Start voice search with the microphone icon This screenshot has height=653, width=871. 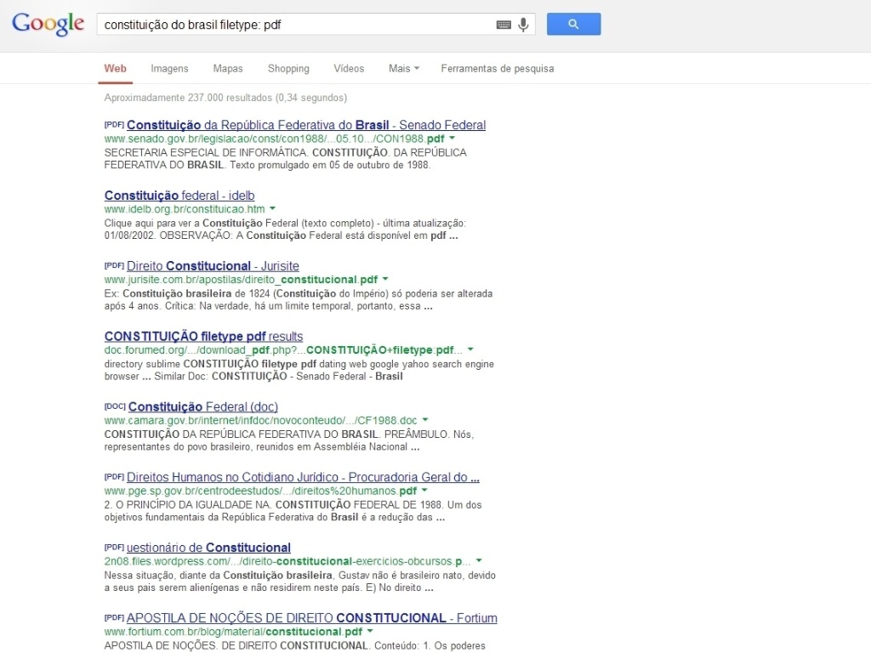[522, 24]
